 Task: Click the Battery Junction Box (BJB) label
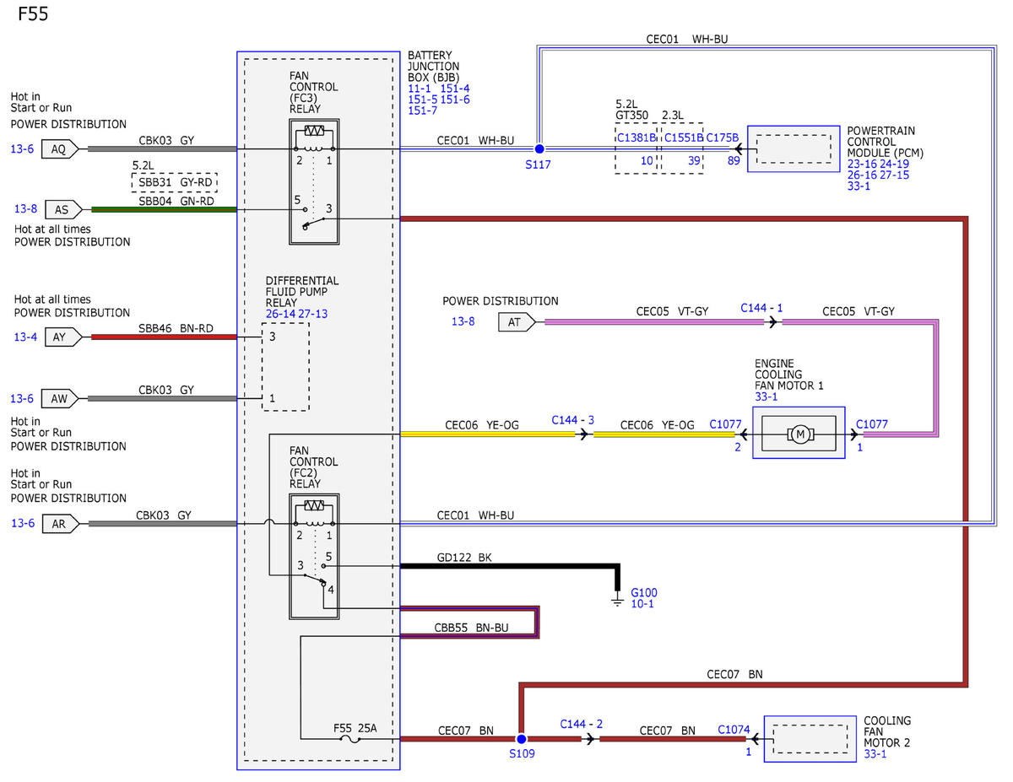(434, 65)
